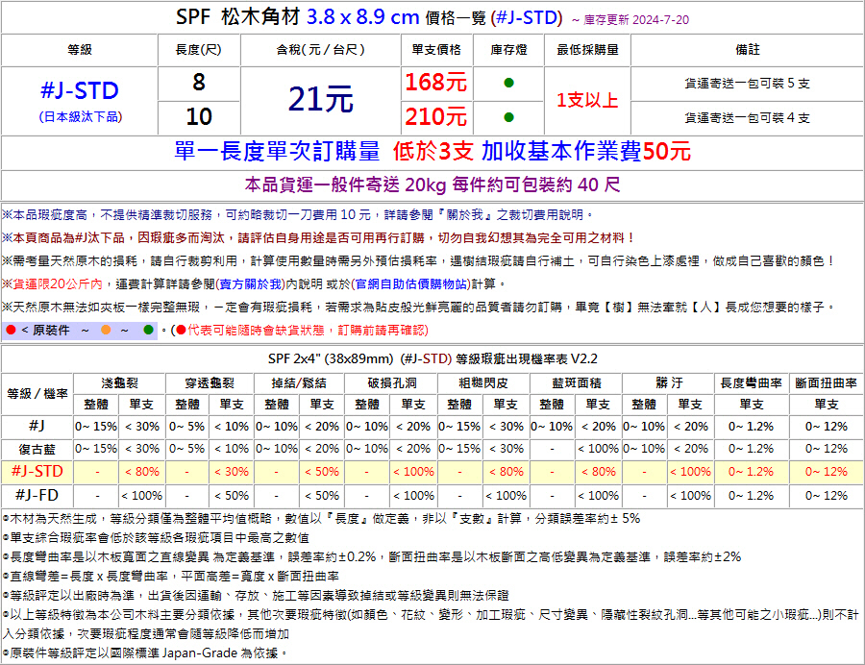This screenshot has width=865, height=665.
Task: Click the "藍斑面積" column header
Action: [576, 383]
